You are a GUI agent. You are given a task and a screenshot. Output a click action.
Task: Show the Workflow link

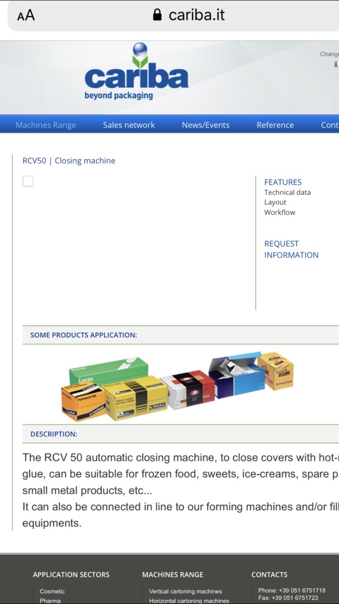pos(280,212)
